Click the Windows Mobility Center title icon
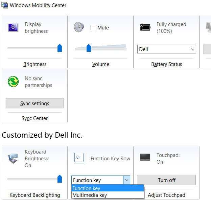This screenshot has height=208, width=211. tap(5, 5)
